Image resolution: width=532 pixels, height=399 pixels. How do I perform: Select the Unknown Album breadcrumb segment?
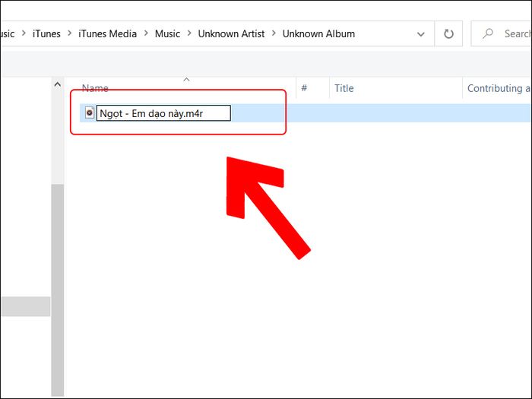click(318, 34)
